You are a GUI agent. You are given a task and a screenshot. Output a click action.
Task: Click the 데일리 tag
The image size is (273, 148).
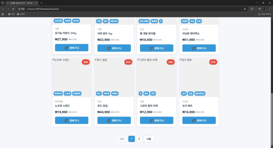(x=115, y=93)
